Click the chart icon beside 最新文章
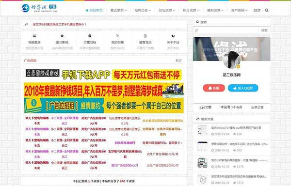 pos(198,119)
